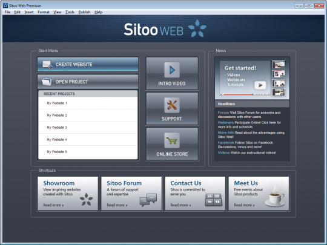
Task: Click the Sitoo Forum speech bubbles icon
Action: tap(148, 200)
